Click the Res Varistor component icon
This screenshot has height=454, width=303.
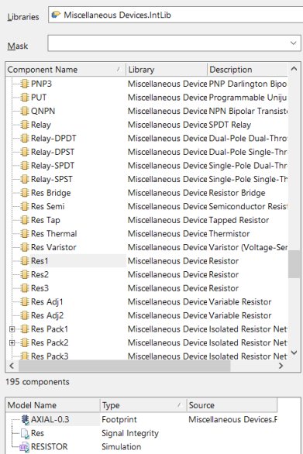(25, 247)
